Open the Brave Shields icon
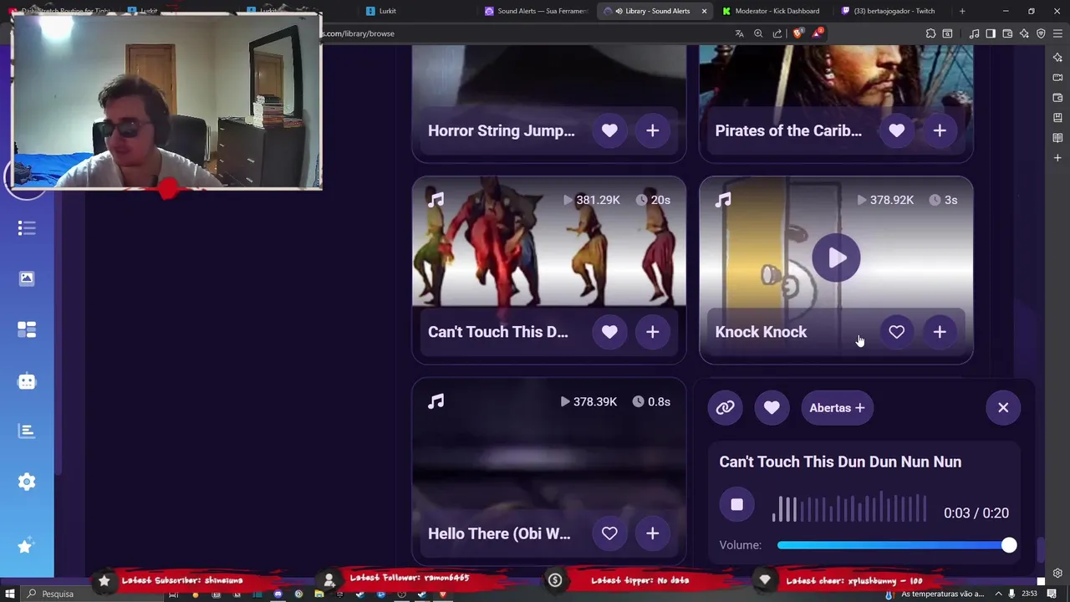Screen dimensions: 1070x602 (x=798, y=33)
